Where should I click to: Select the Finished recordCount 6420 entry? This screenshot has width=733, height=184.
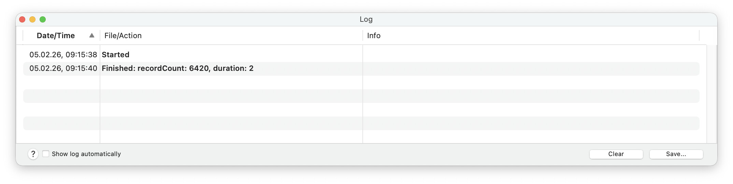[x=177, y=68]
